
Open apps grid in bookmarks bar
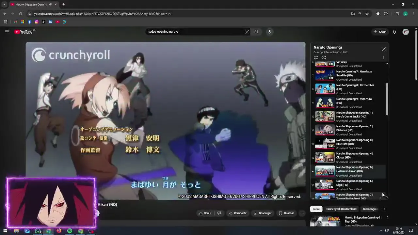point(6,22)
